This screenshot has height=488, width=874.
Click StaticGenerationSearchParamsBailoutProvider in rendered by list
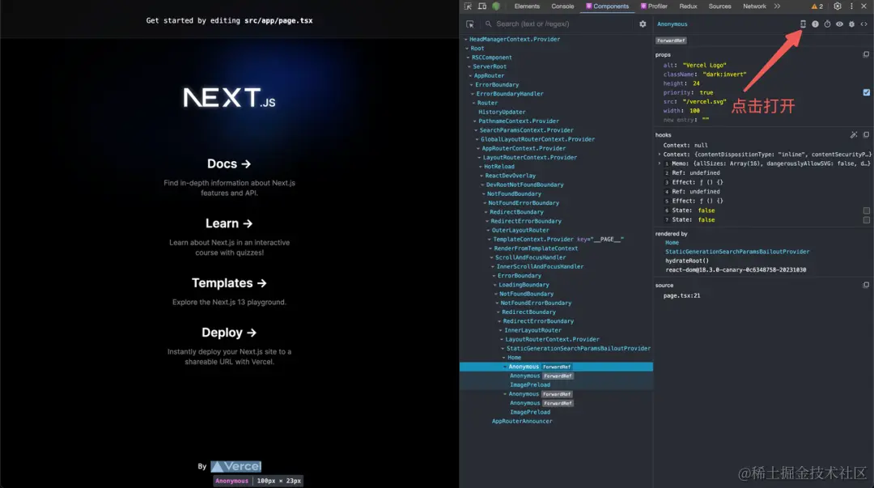click(737, 252)
